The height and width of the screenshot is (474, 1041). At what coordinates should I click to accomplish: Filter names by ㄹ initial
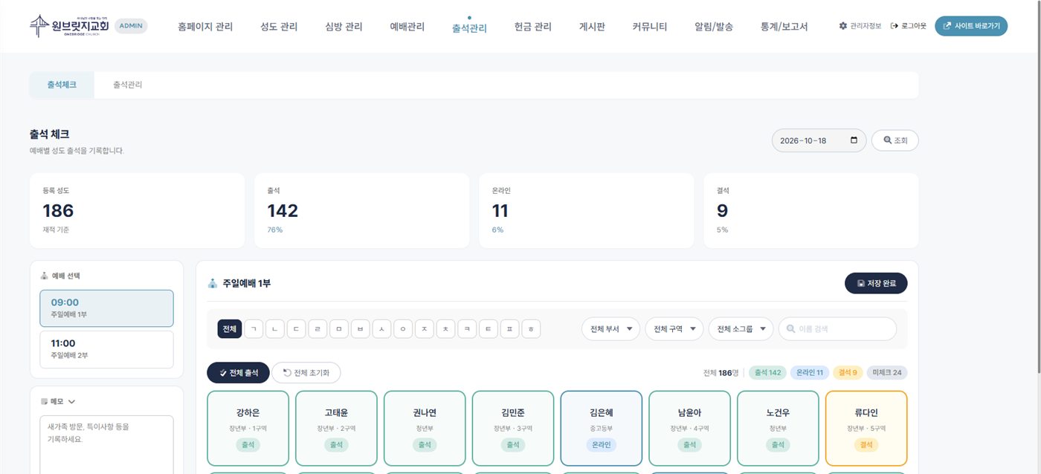pos(318,329)
